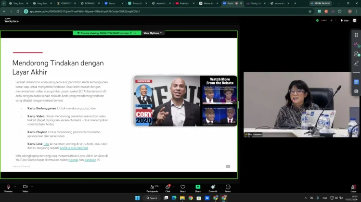Show hidden system tray icons

click(x=306, y=198)
